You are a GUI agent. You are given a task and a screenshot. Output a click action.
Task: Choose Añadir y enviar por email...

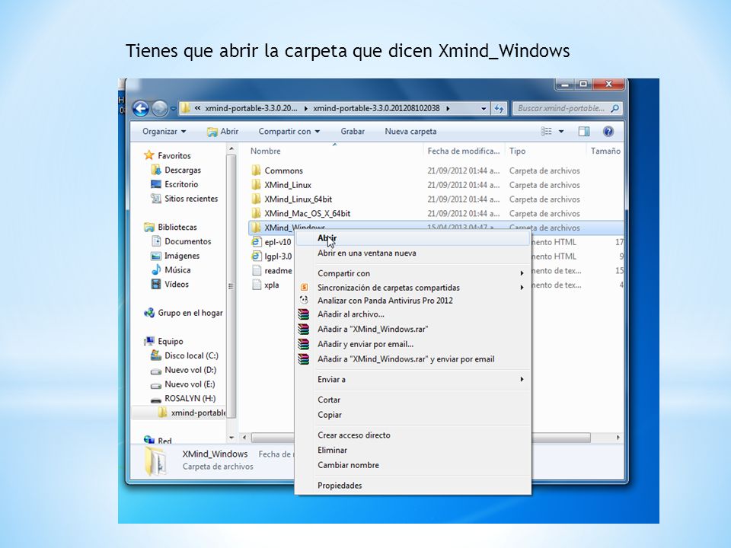point(414,344)
